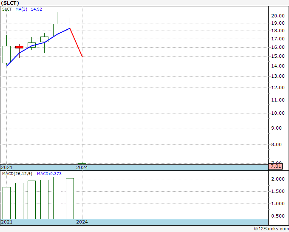The image size is (289, 232).
Task: Click the green SLCT legend label
Action: point(7,9)
